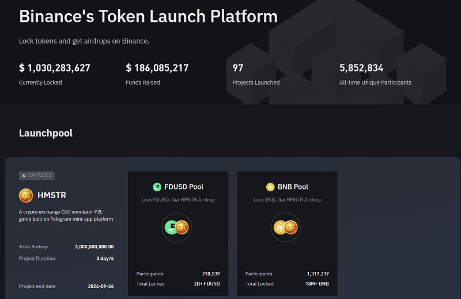This screenshot has width=461, height=299.
Task: Click the HMSTR hamster coin icon
Action: tap(26, 195)
